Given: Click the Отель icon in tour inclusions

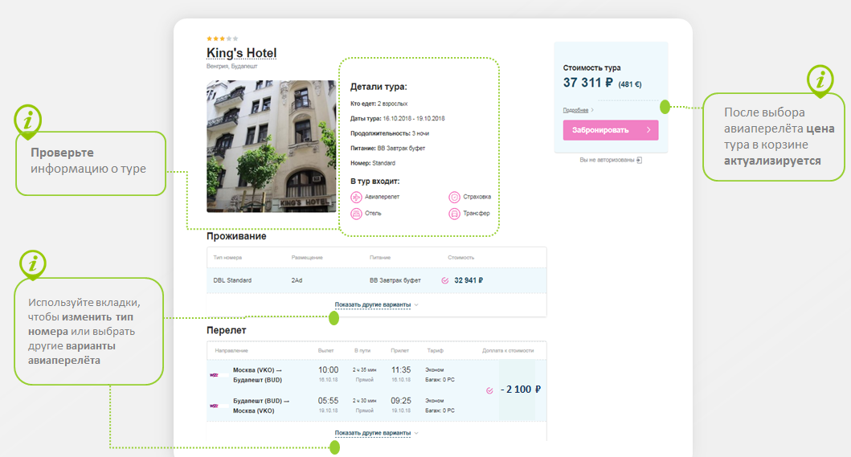Looking at the screenshot, I should (x=356, y=214).
